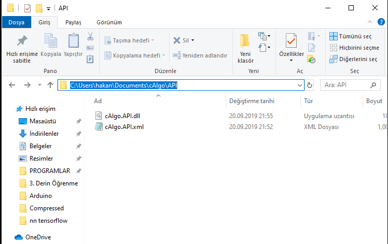This screenshot has width=388, height=244.
Task: Refresh the folder view
Action: click(x=310, y=85)
